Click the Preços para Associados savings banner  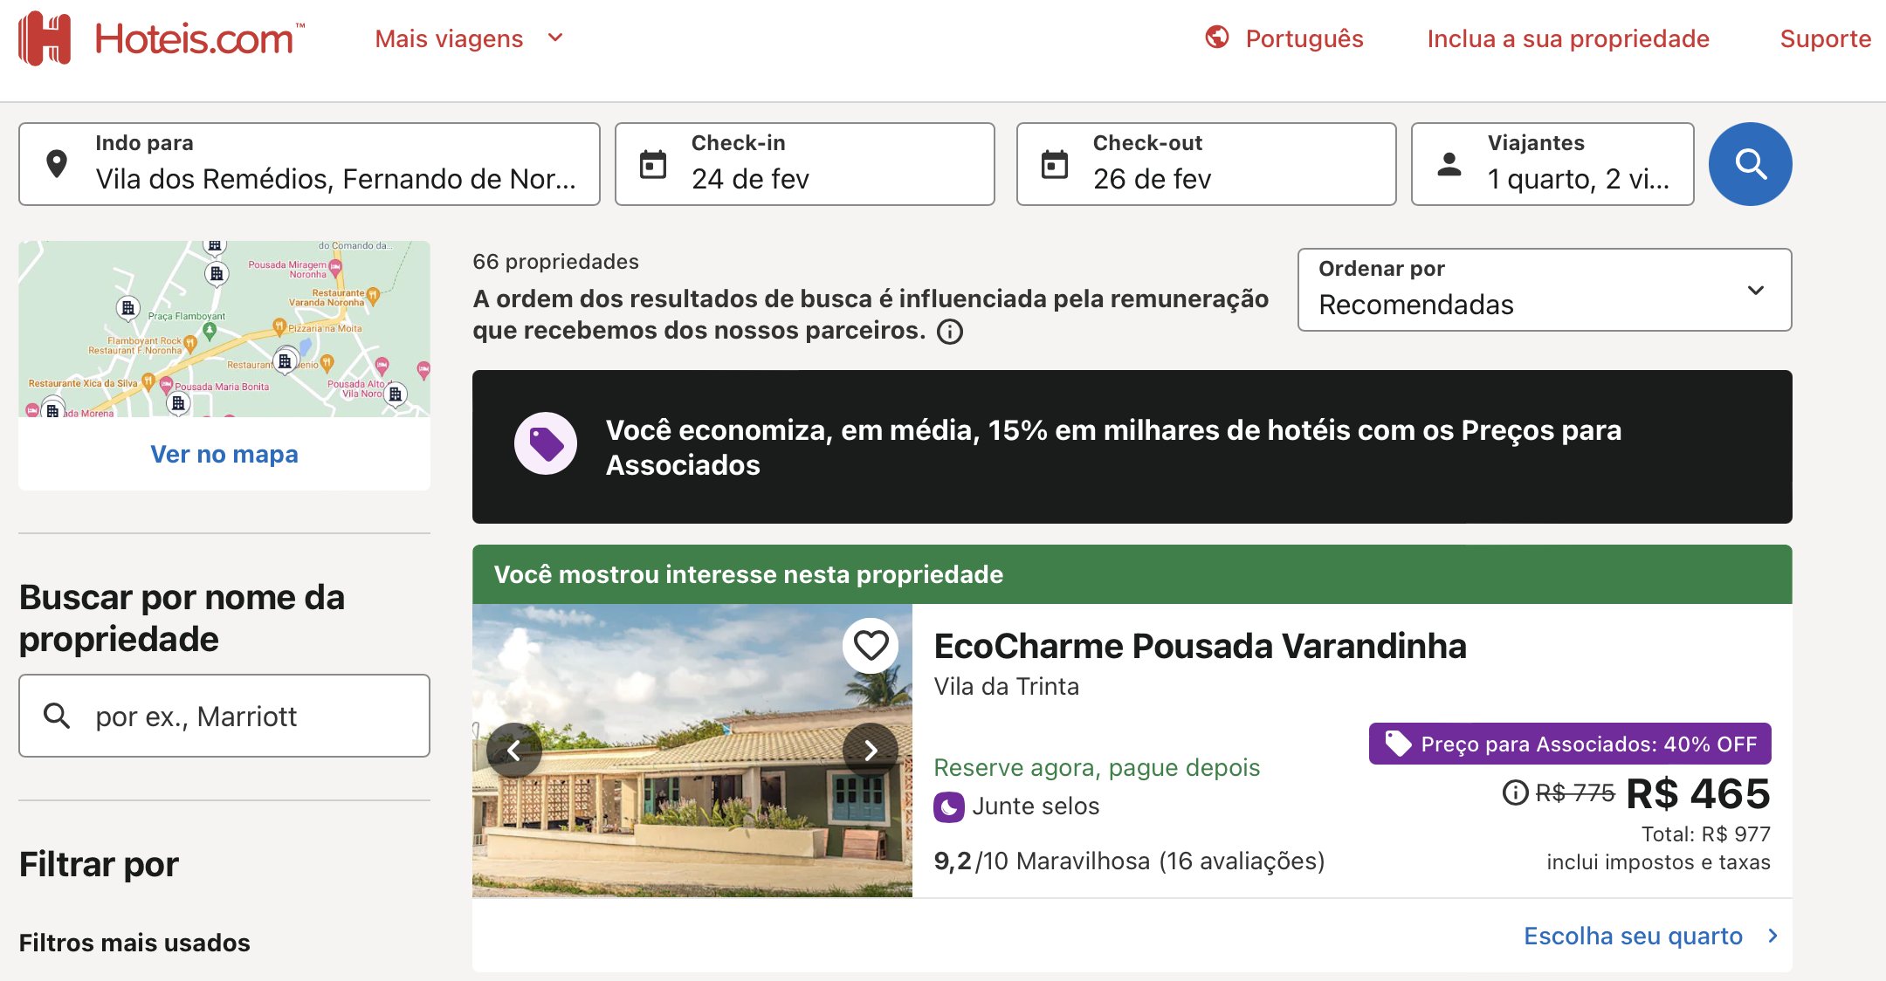tap(1132, 447)
